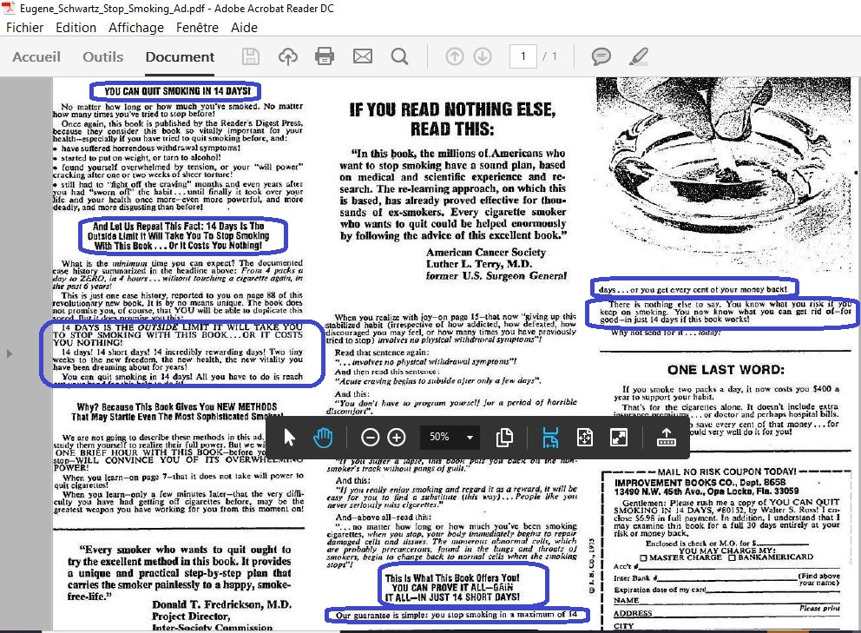Open search with the magnifying glass icon
The width and height of the screenshot is (861, 633).
(x=399, y=57)
